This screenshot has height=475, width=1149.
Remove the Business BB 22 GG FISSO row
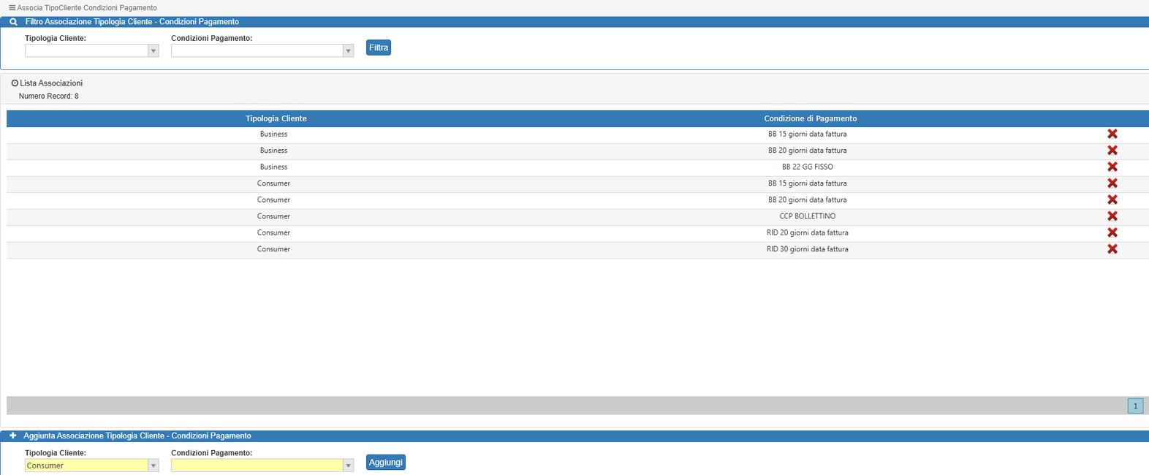1112,167
